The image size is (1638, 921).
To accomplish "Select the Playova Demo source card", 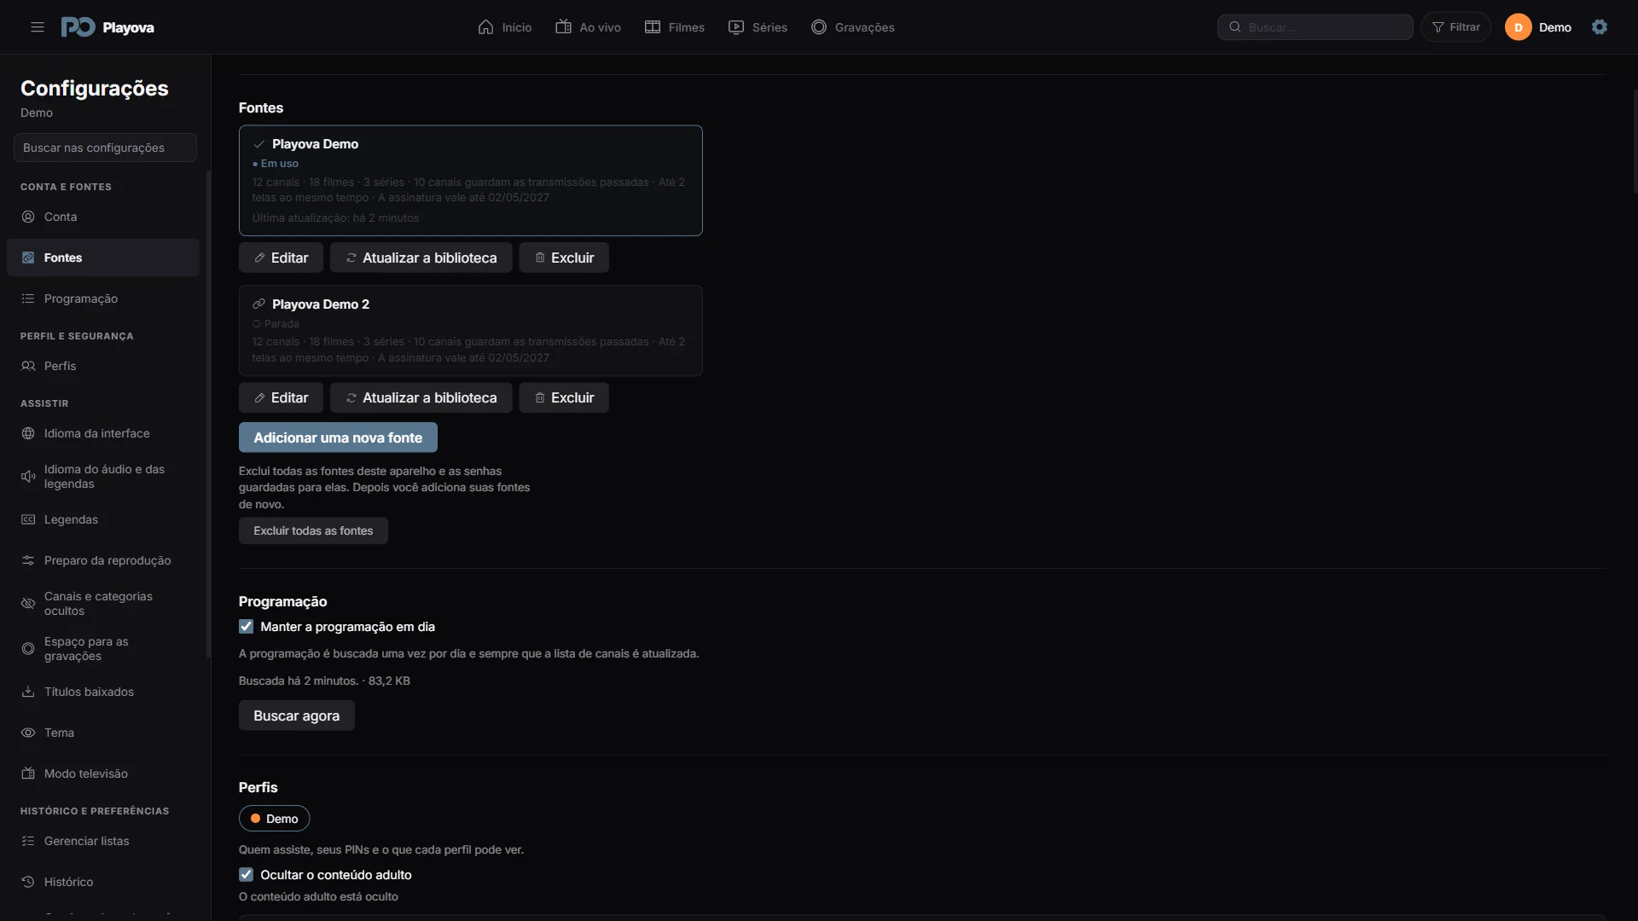I will point(471,181).
